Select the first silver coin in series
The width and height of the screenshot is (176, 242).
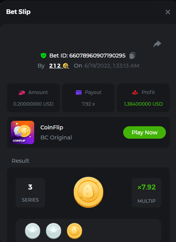click(33, 231)
